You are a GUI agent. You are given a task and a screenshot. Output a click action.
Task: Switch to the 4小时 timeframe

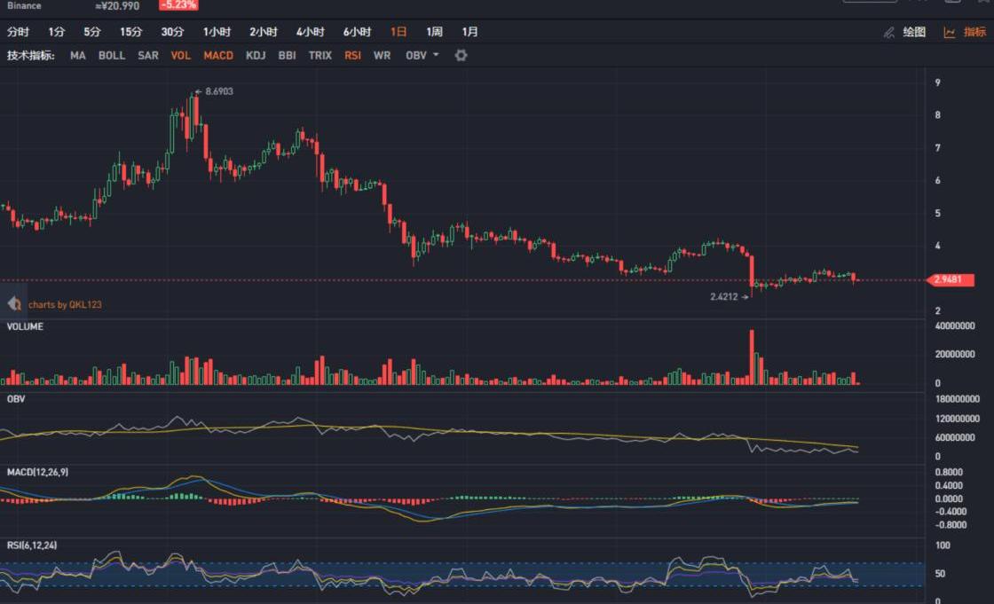click(x=310, y=32)
